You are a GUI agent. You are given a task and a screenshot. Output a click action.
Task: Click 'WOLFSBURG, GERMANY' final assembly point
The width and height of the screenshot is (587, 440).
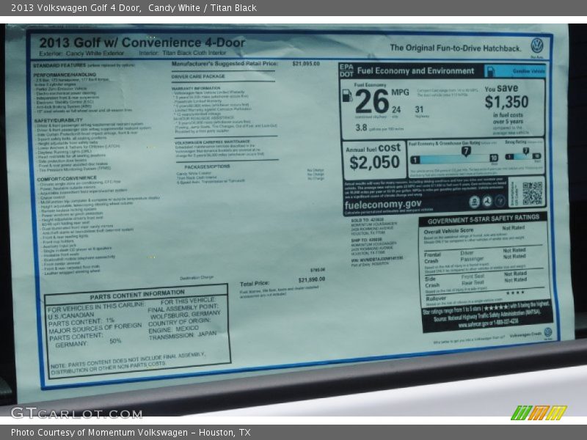tap(186, 315)
